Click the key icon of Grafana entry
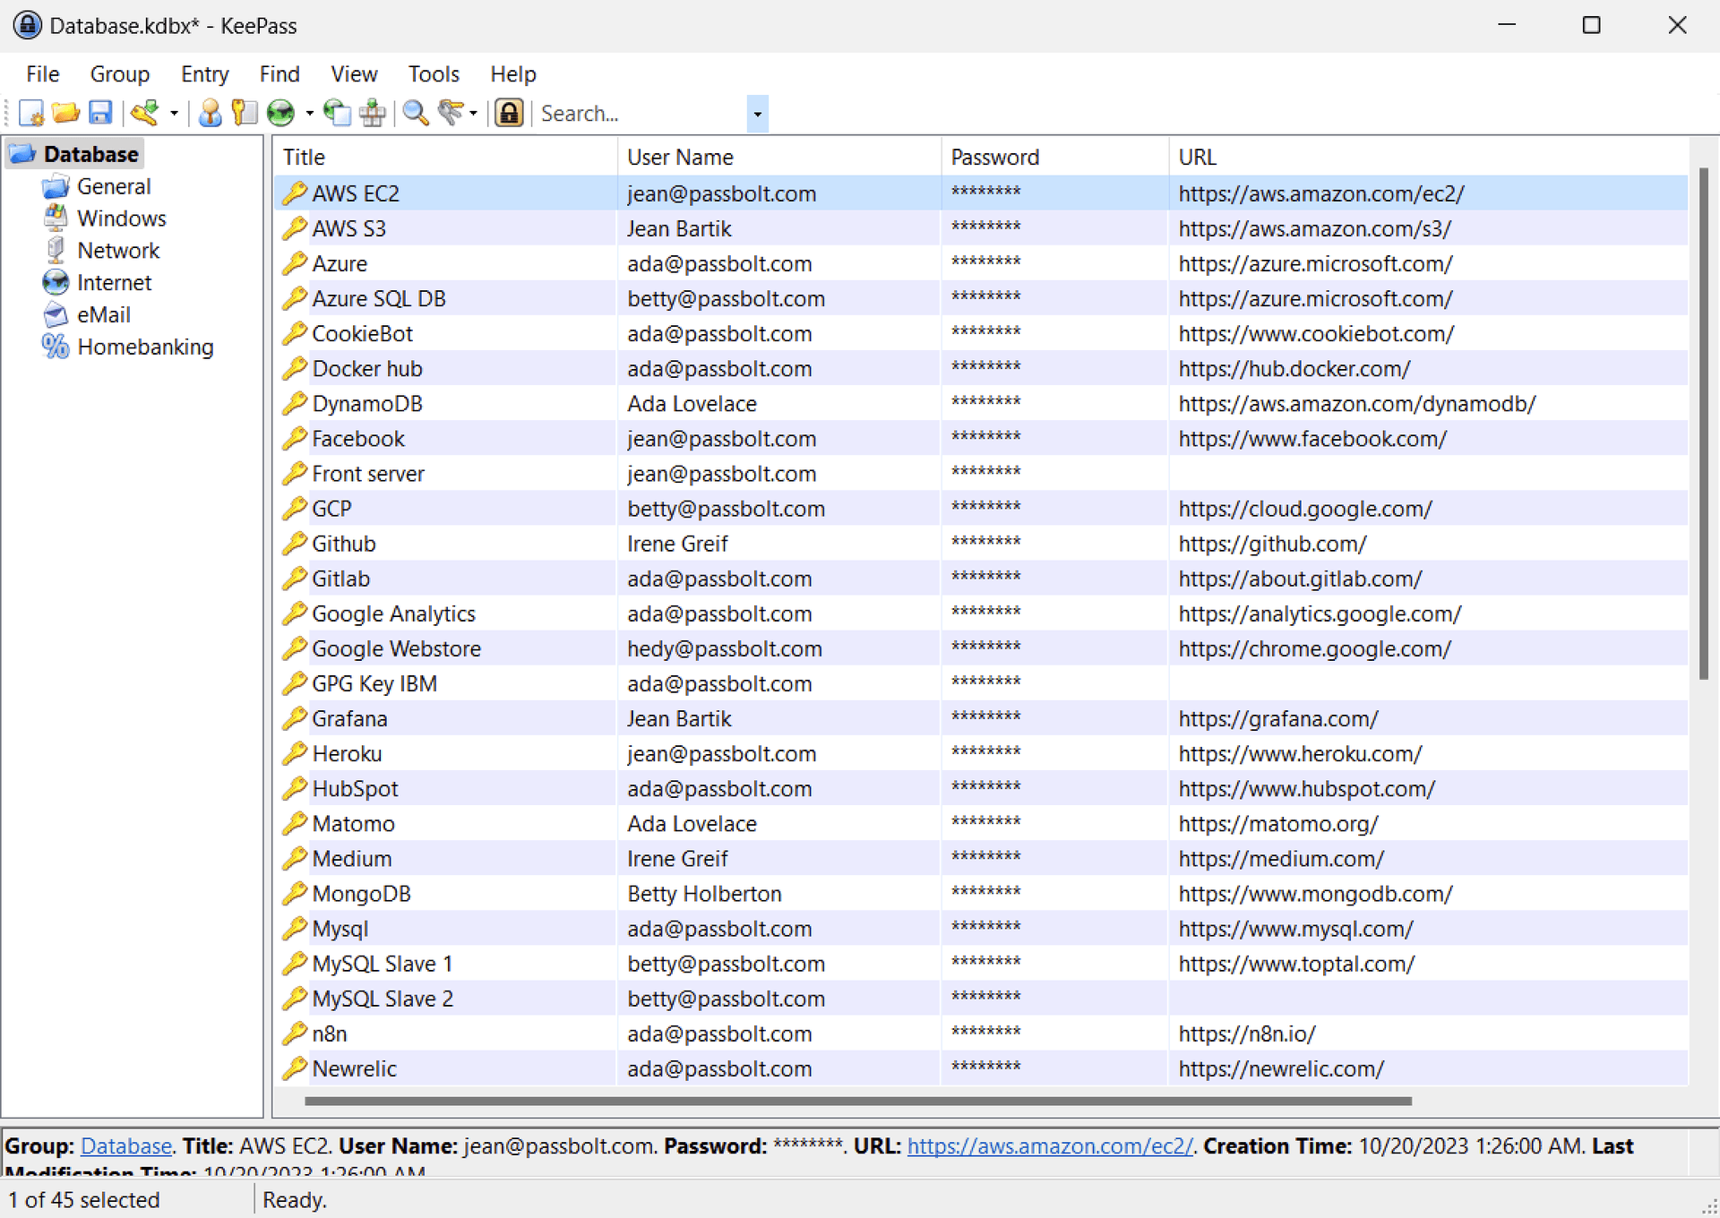Image resolution: width=1720 pixels, height=1218 pixels. [294, 718]
